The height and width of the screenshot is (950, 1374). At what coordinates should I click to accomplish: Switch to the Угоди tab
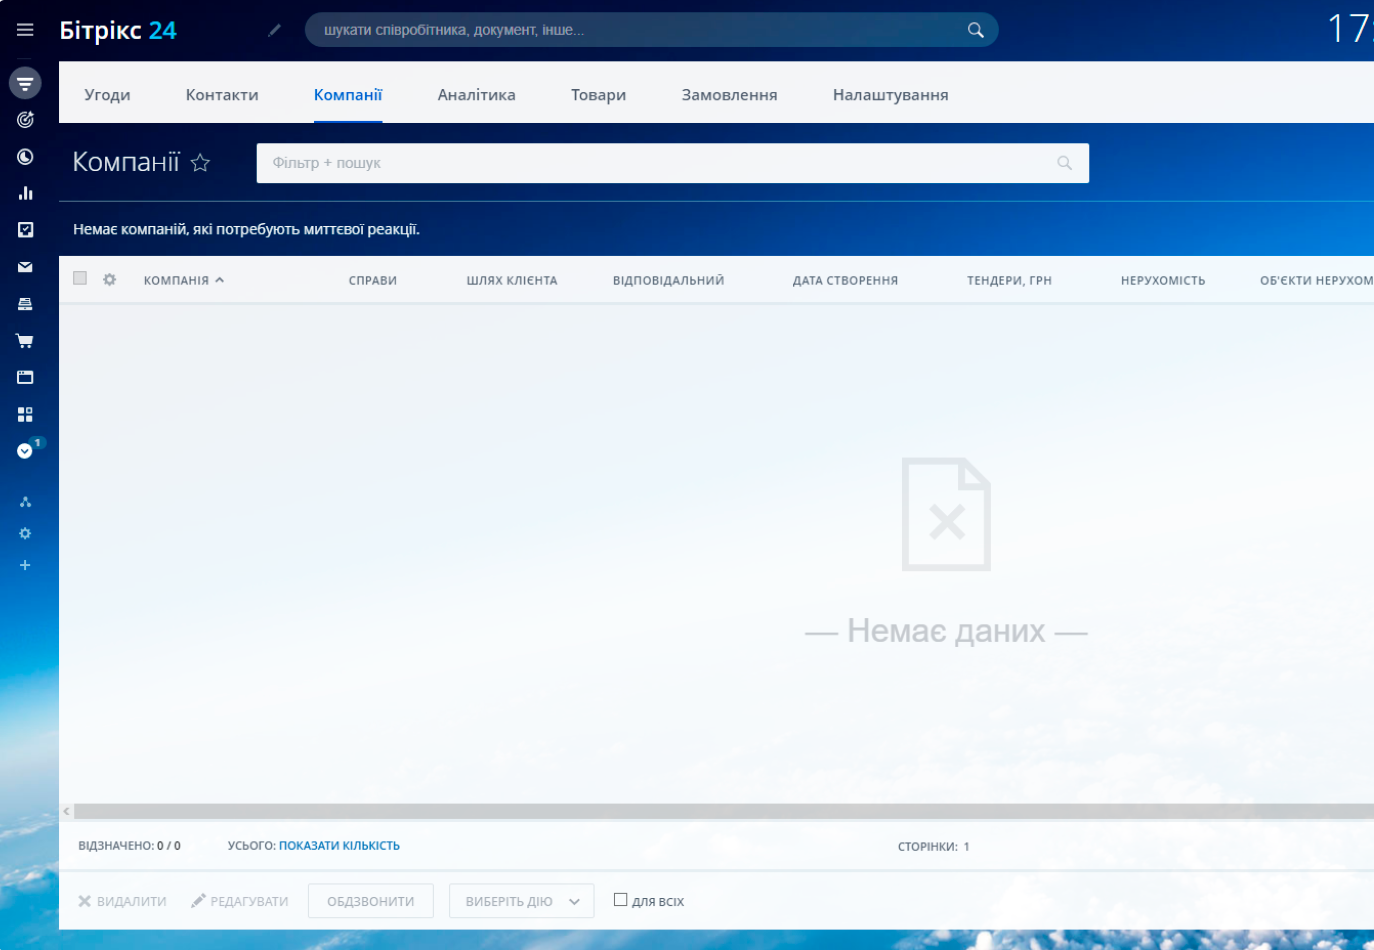click(x=107, y=95)
